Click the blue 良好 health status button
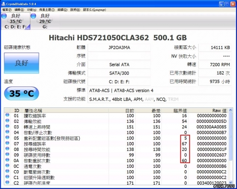Screen dimensions: 237x189 [21, 63]
